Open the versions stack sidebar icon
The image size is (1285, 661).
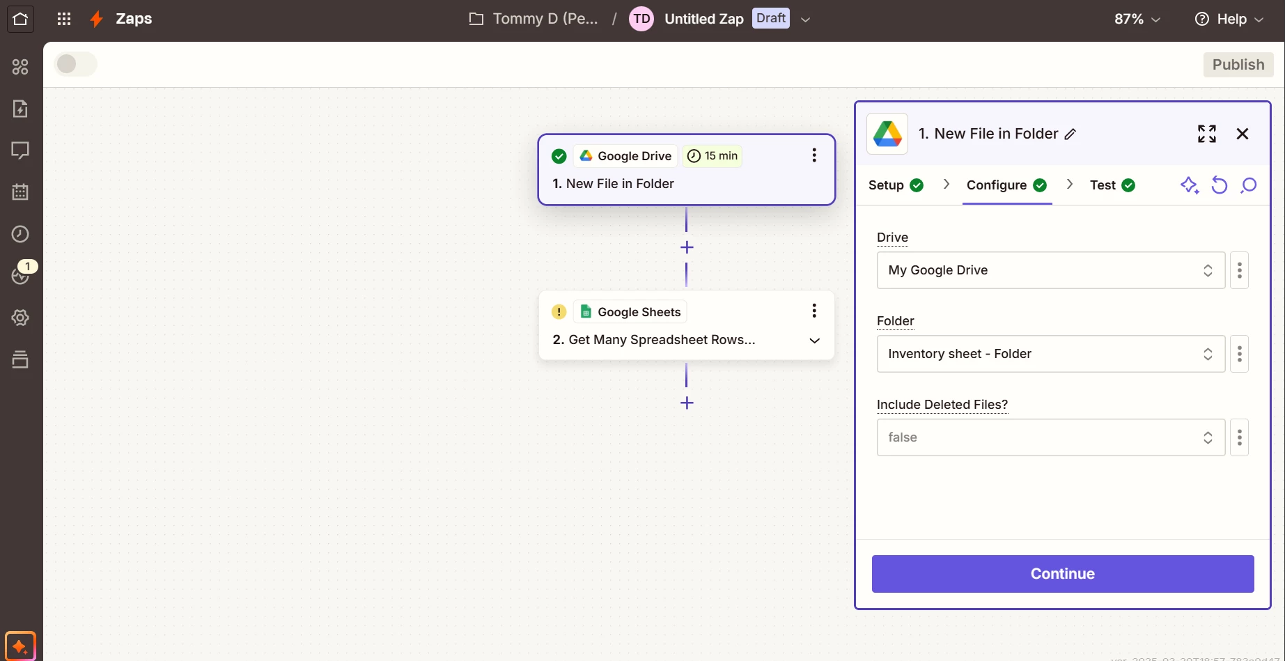20,359
